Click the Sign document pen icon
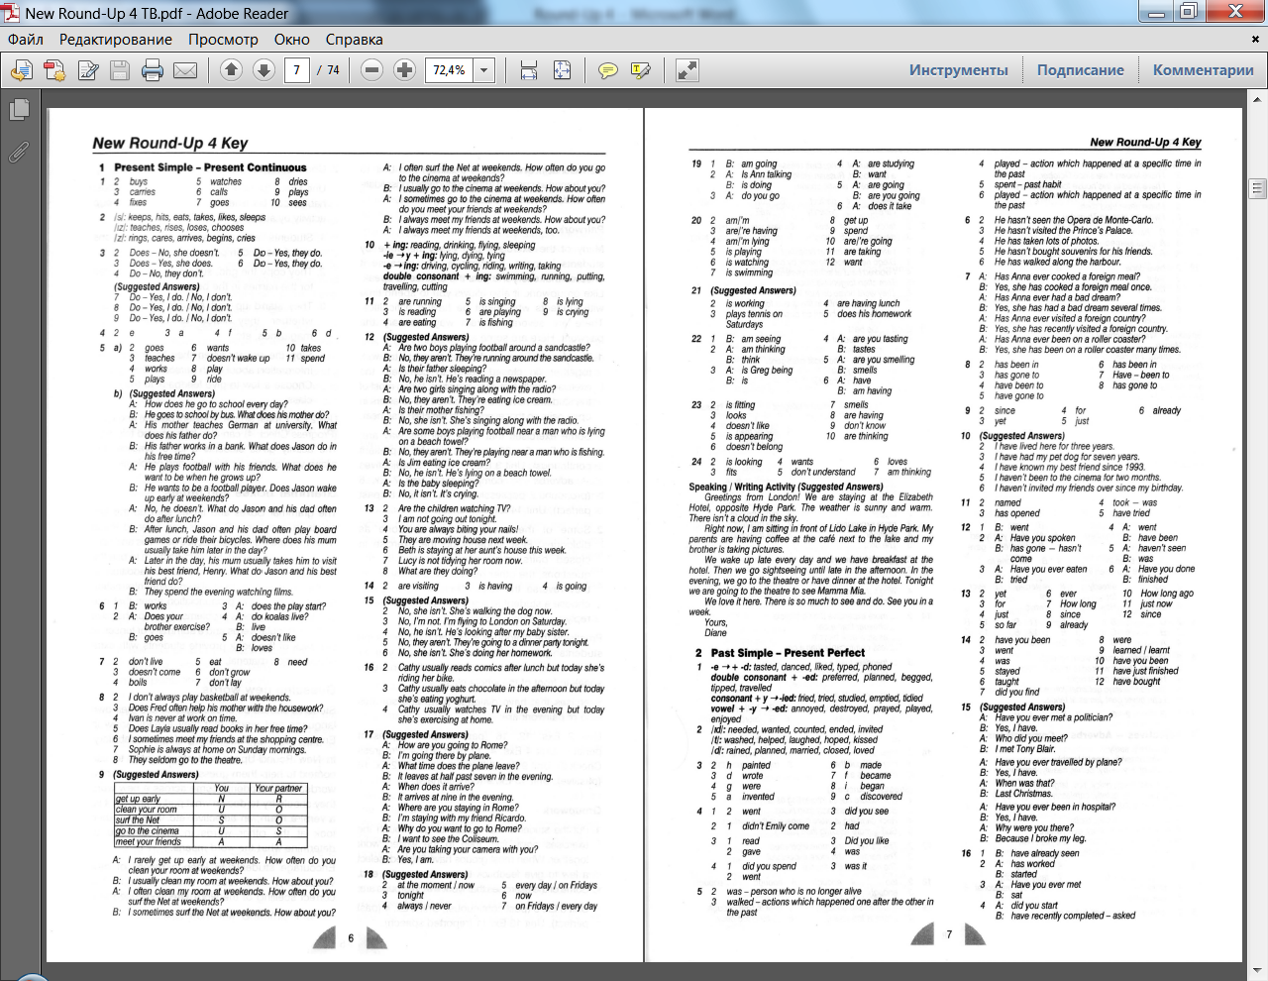 click(x=88, y=70)
